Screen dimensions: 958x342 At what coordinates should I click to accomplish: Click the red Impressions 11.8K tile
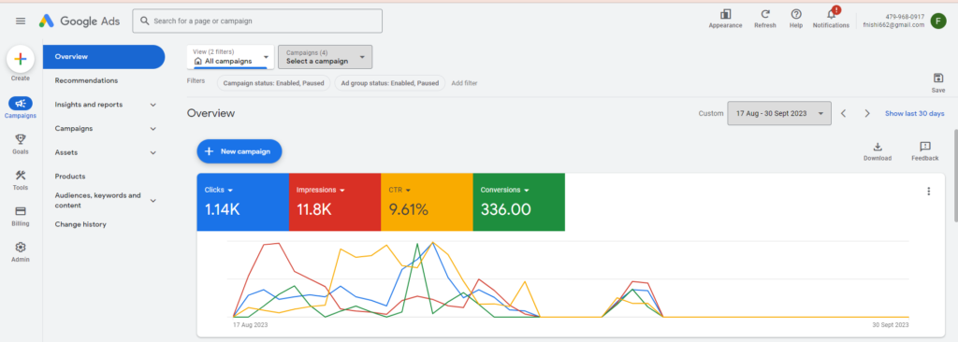pyautogui.click(x=335, y=202)
